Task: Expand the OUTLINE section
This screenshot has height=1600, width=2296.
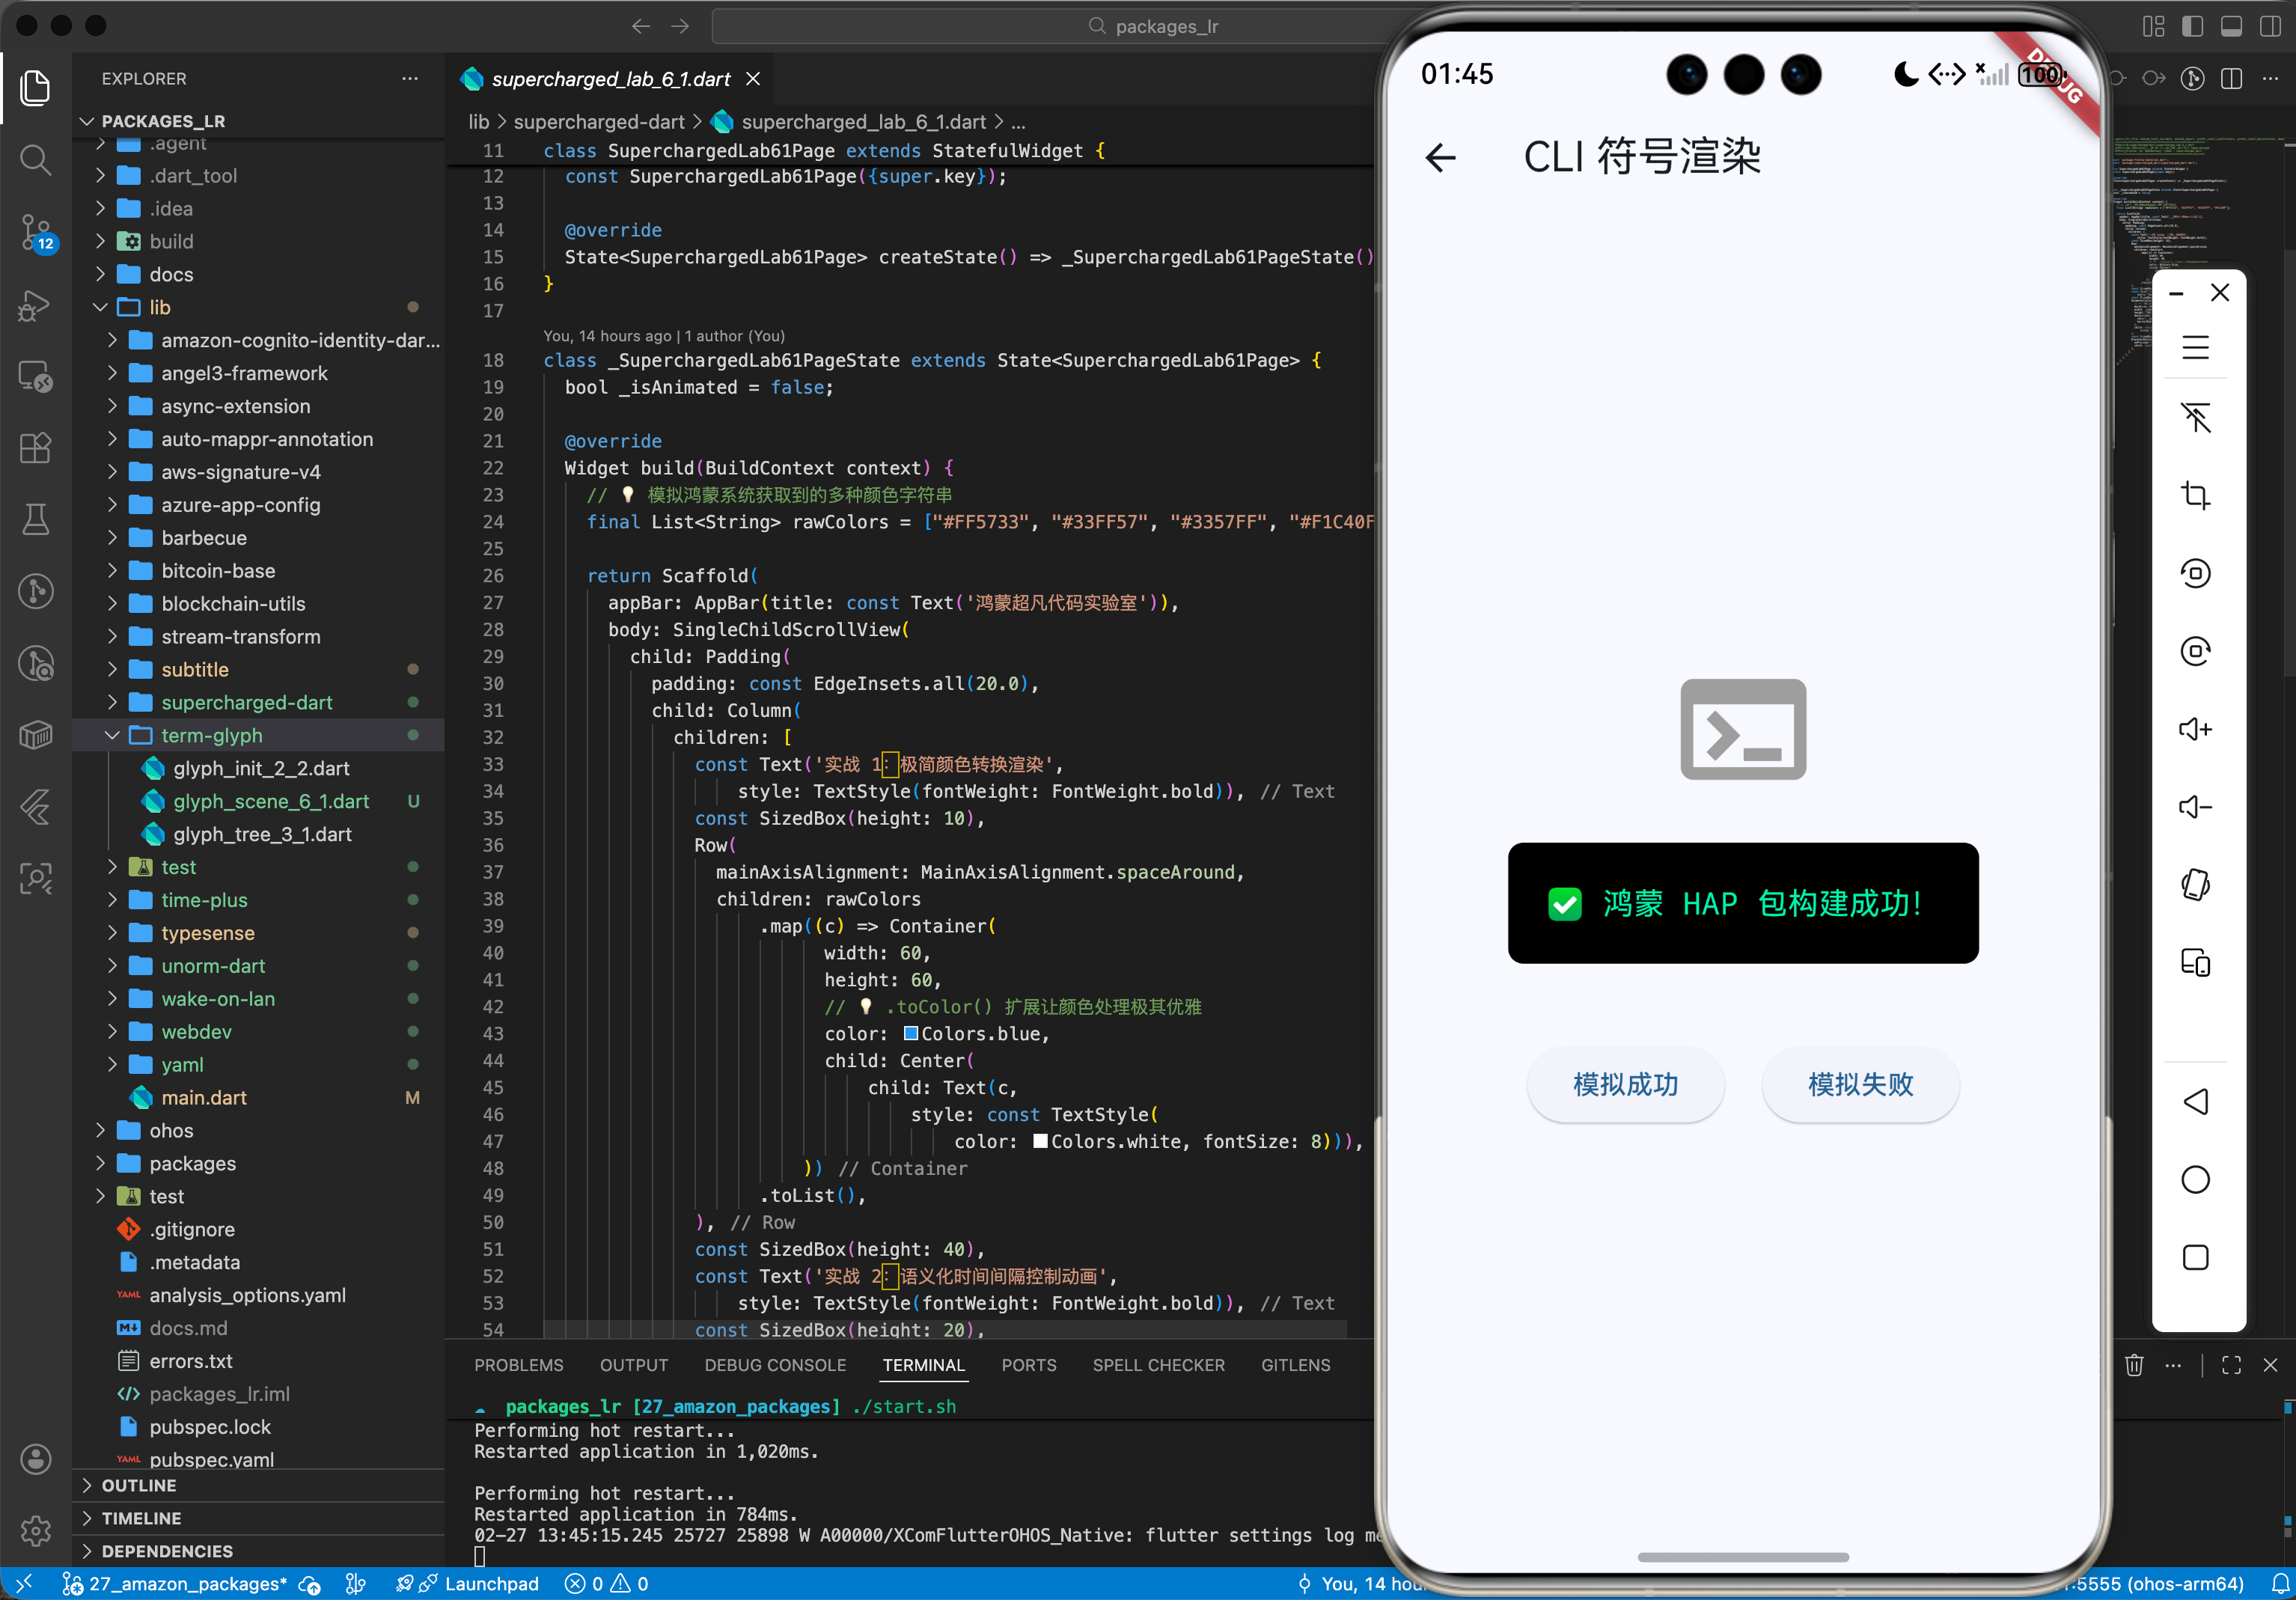Action: tap(139, 1485)
